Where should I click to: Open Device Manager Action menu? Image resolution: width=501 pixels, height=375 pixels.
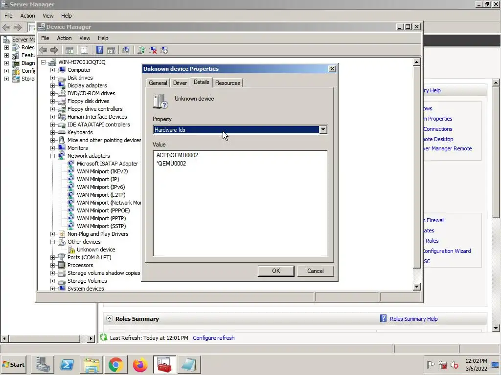pyautogui.click(x=64, y=38)
